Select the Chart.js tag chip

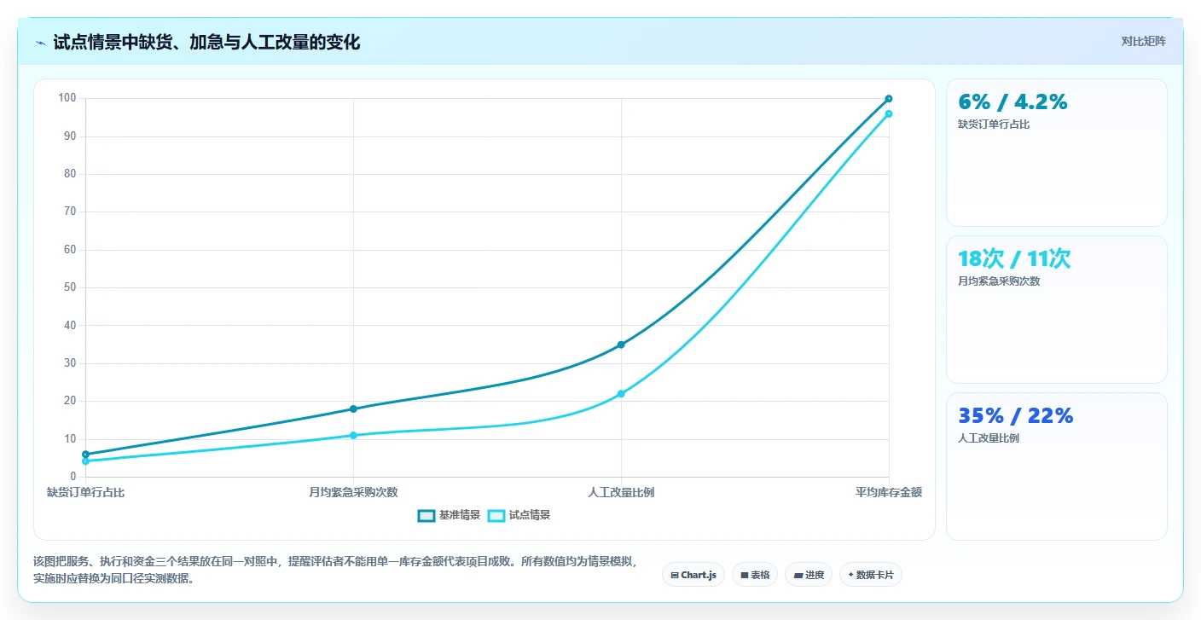point(693,575)
